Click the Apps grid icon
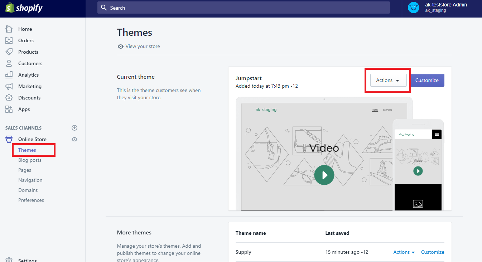The height and width of the screenshot is (262, 482). pyautogui.click(x=9, y=109)
